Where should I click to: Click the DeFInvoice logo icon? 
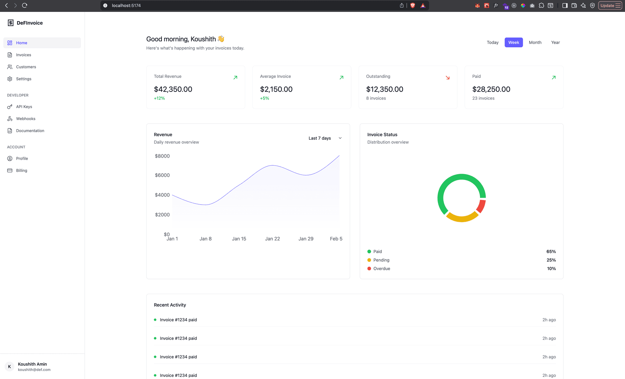point(11,23)
